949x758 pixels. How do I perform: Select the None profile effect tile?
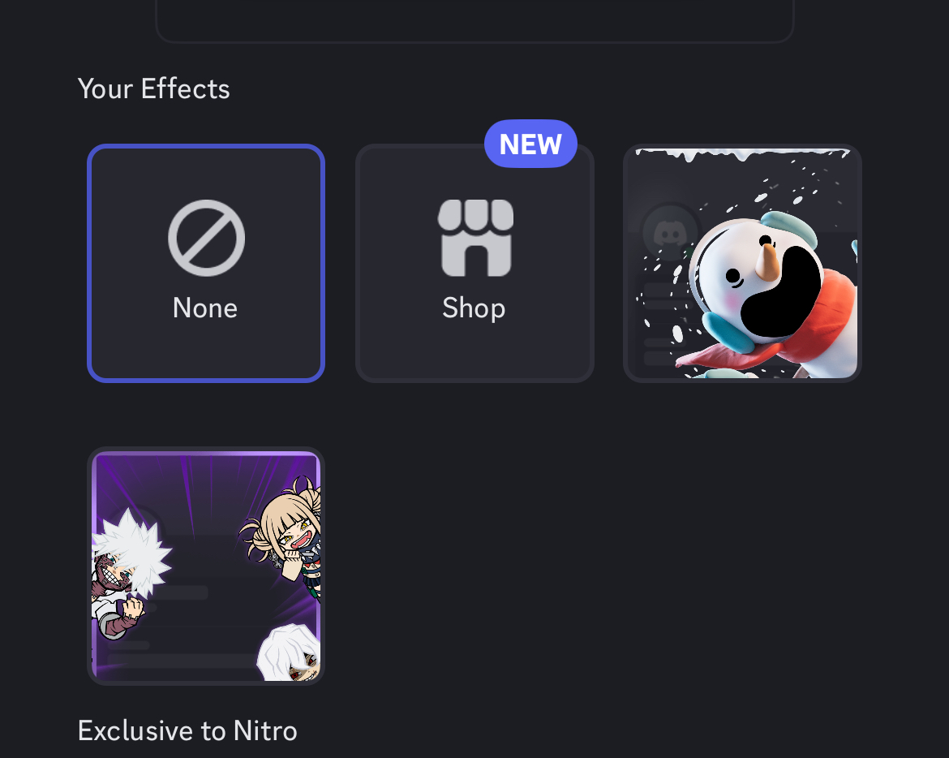click(x=206, y=264)
